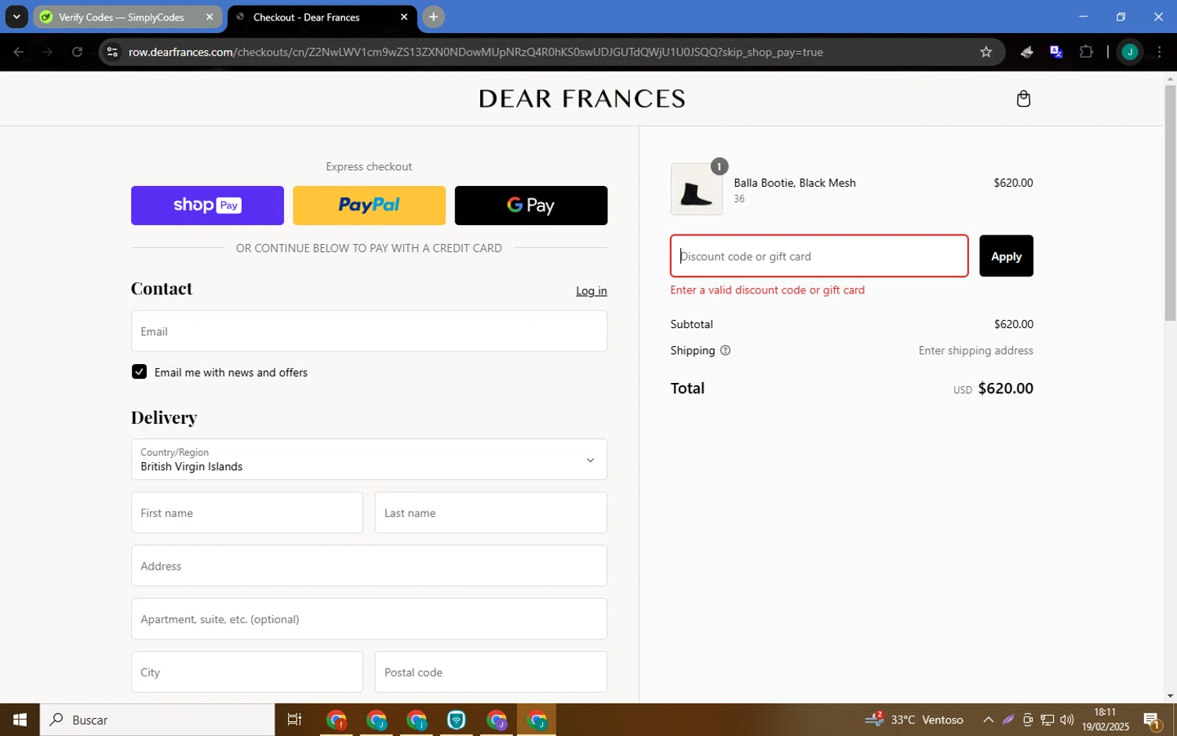Open the active Chrome window in taskbar
This screenshot has height=736, width=1177.
coord(537,720)
